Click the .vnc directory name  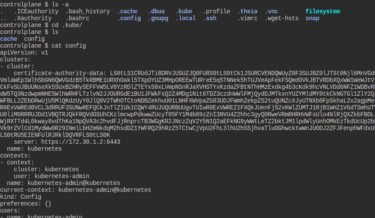[271, 12]
